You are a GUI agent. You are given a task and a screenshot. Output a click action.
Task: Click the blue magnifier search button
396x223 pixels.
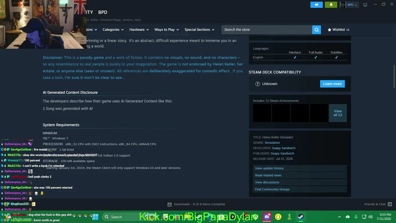point(316,30)
